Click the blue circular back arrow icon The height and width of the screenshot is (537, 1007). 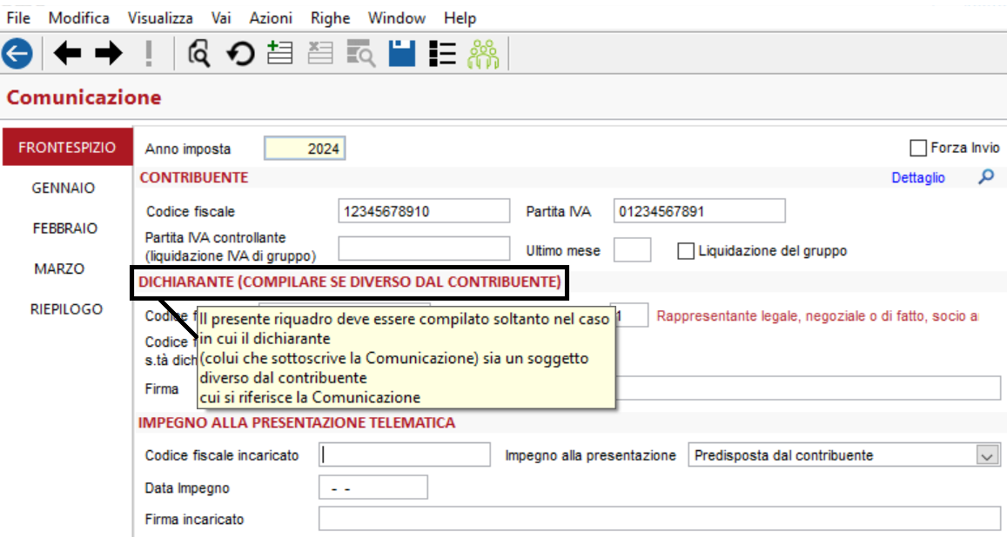click(x=17, y=53)
